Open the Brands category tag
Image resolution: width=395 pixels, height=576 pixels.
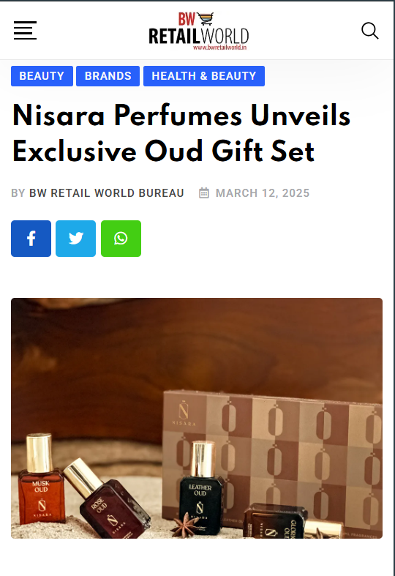(x=108, y=76)
